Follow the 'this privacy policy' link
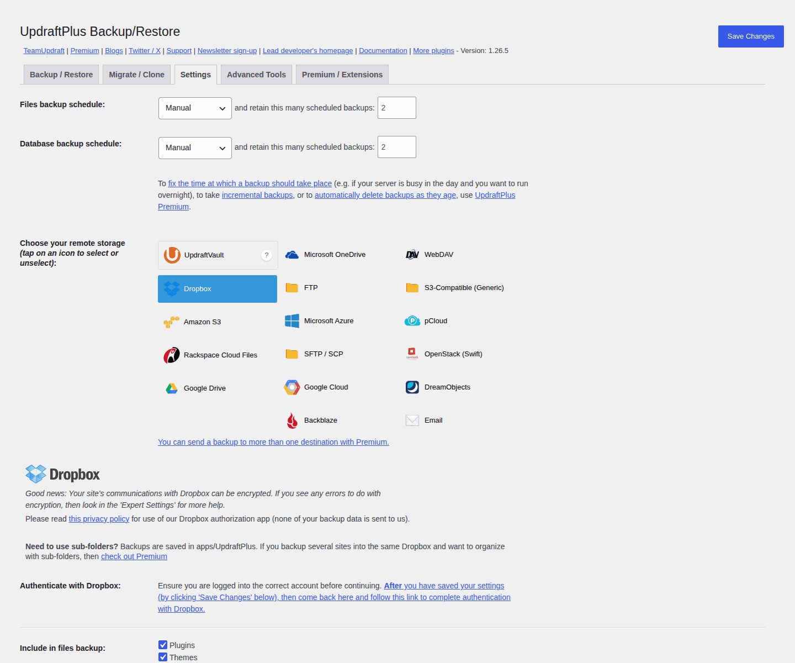795x663 pixels. point(99,519)
